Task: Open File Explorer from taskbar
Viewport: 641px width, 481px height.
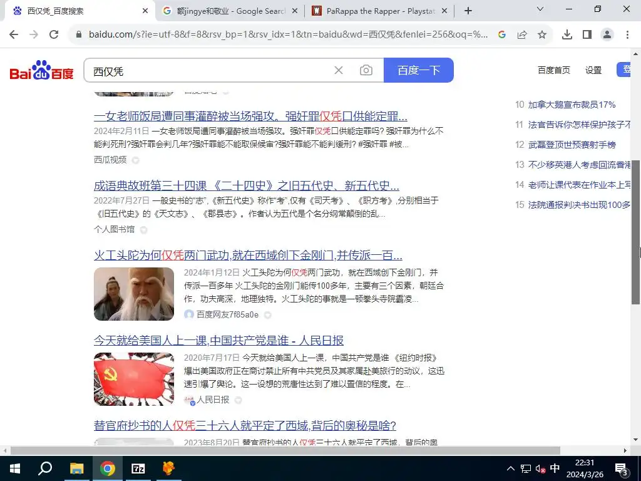Action: click(76, 468)
